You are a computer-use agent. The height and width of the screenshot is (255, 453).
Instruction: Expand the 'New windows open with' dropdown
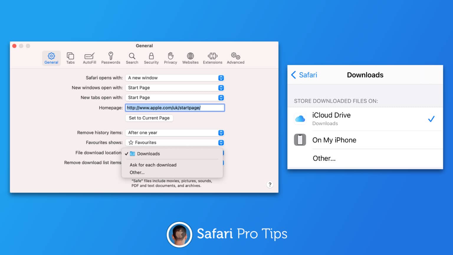[175, 88]
